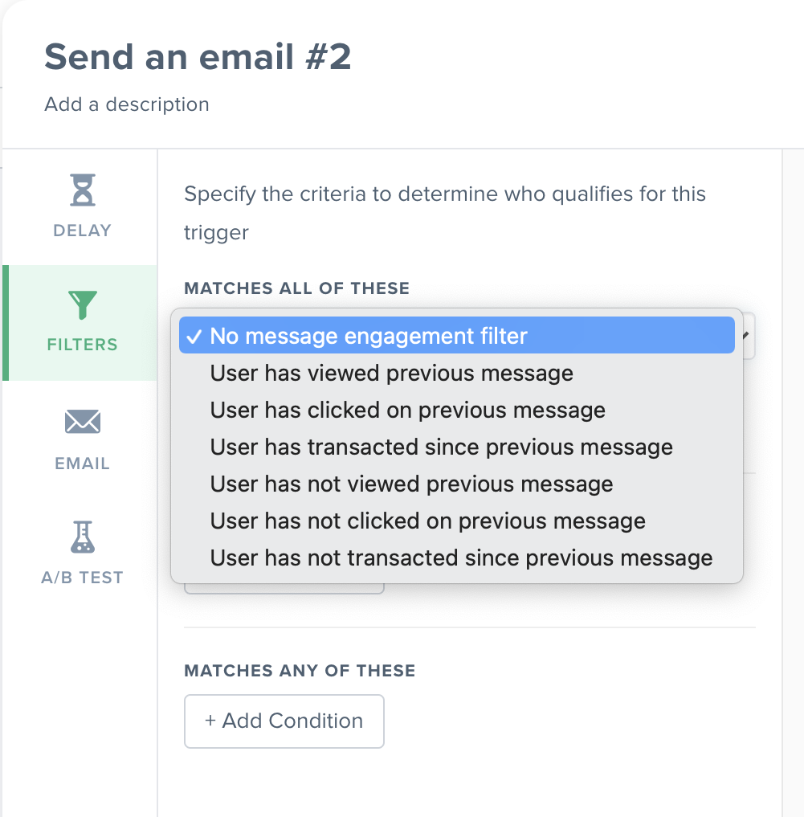Edit the 'Add a description' field
The height and width of the screenshot is (817, 804).
(x=127, y=104)
